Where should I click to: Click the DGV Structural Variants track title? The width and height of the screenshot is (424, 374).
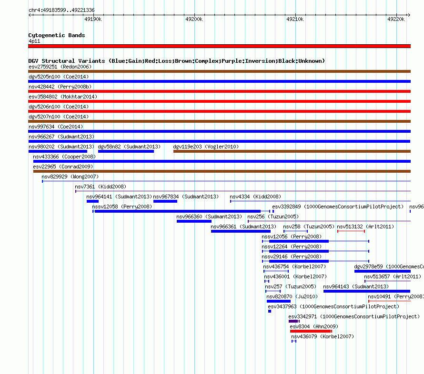pos(177,61)
